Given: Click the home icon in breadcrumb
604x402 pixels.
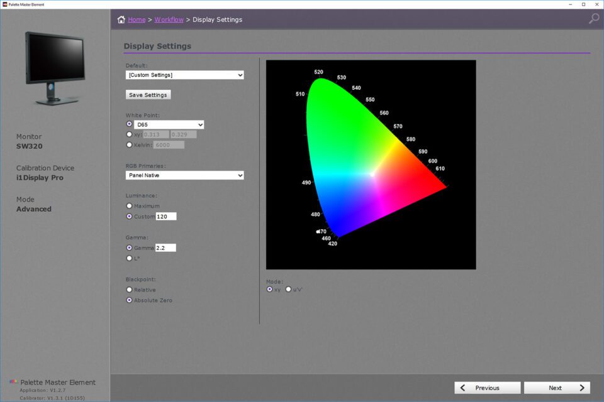Looking at the screenshot, I should pyautogui.click(x=121, y=19).
